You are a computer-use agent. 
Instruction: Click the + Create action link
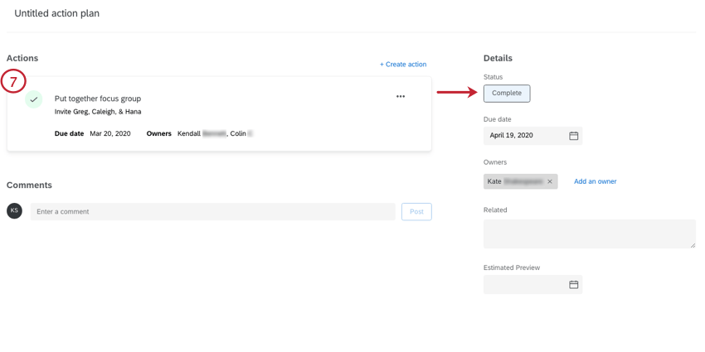[403, 65]
